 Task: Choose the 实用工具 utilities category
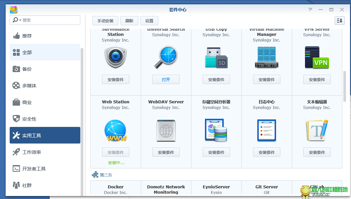point(45,135)
